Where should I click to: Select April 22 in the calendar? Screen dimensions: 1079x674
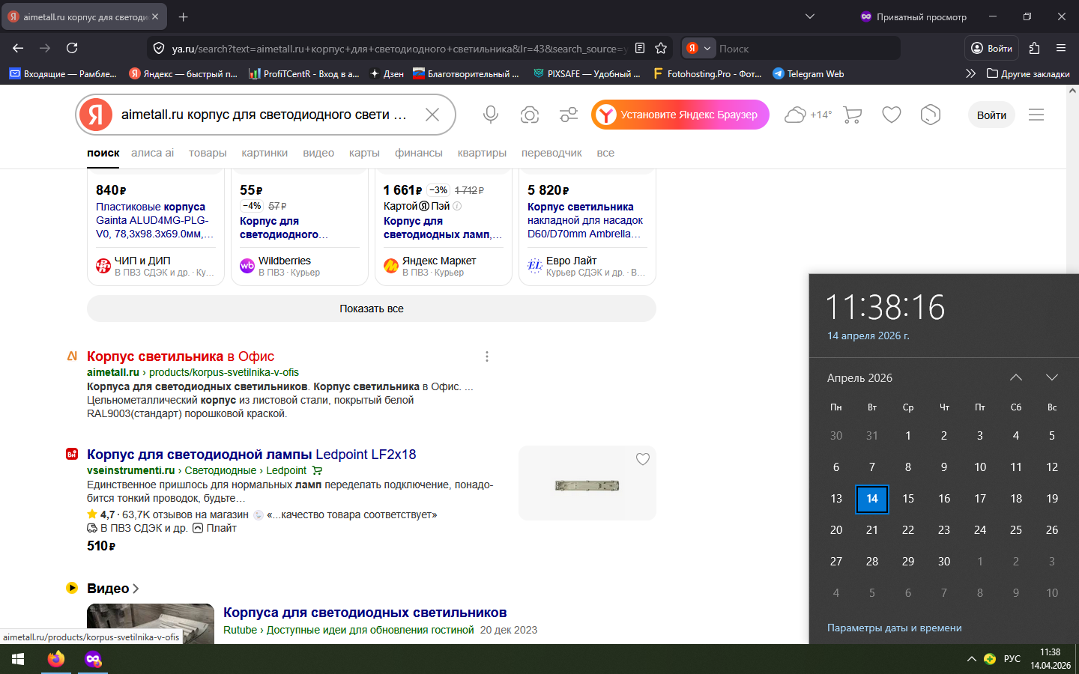click(x=907, y=529)
